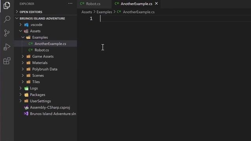Select the Polybrush Data folder label
This screenshot has width=251, height=141.
(45, 69)
